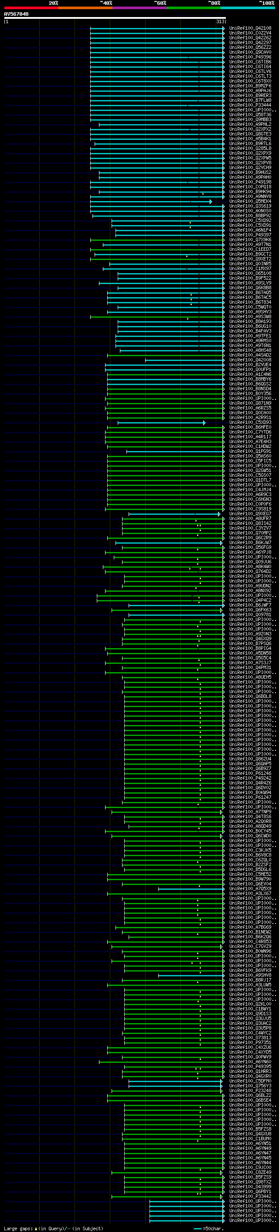This screenshot has height=1232, width=279.
Task: Click the cyan alignment bar for UniRef100_Q42008
Action: coord(185,360)
